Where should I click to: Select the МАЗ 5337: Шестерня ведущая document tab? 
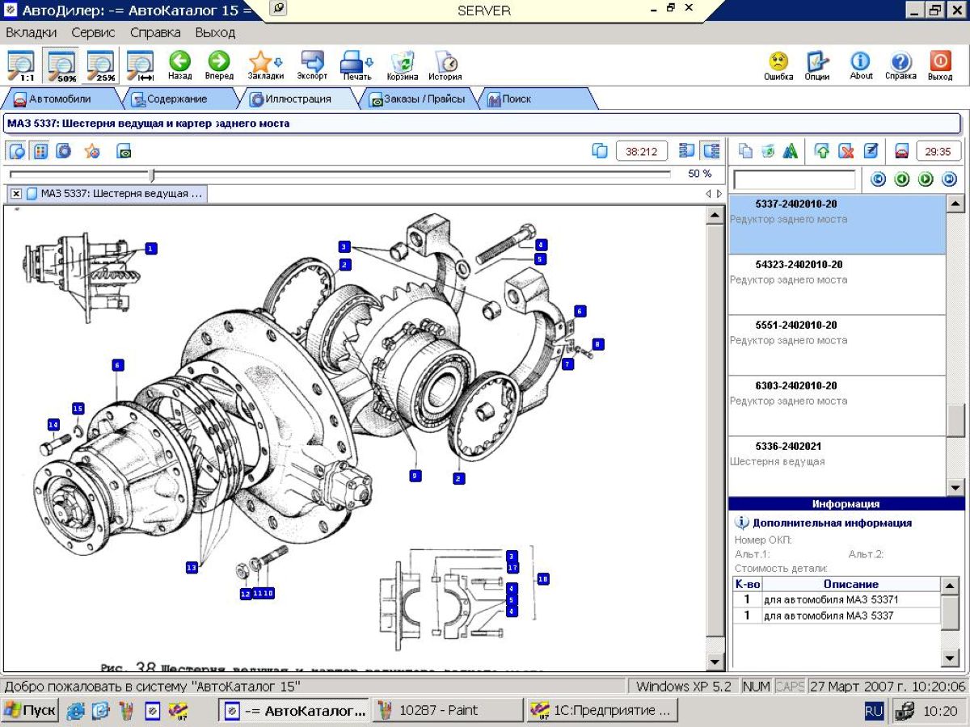(115, 194)
